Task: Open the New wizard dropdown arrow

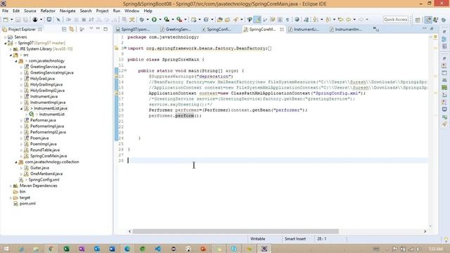Action: (x=11, y=20)
